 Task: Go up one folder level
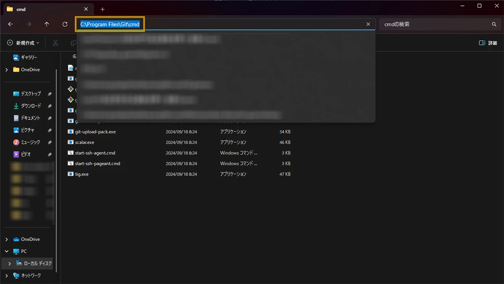coord(47,24)
